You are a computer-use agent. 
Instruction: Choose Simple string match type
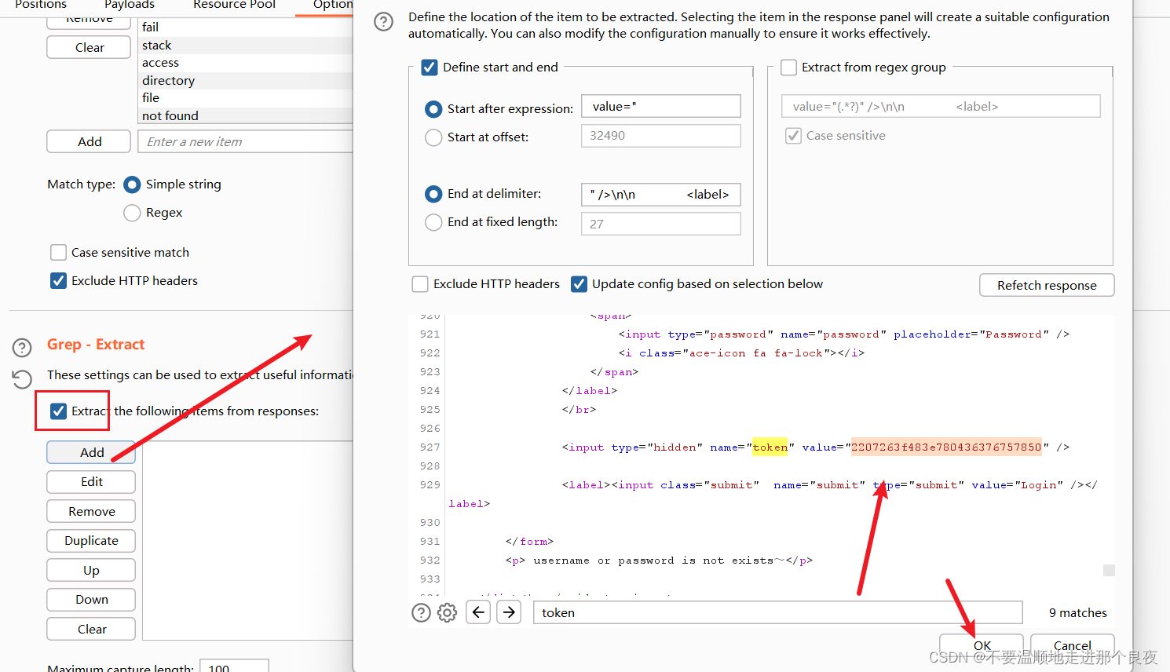[132, 184]
